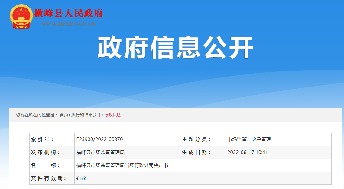The image size is (344, 189).
Task: Click 横峰县市场监督管理局 in the 发布机构 row
Action: click(100, 152)
